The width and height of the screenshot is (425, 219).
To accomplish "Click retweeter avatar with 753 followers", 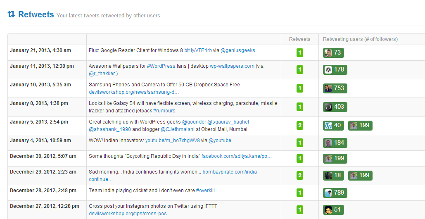I will (335, 88).
